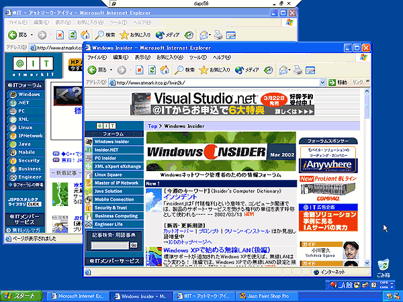Click Home icon in Windows Insider toolbar
403x302 pixels.
[165, 70]
